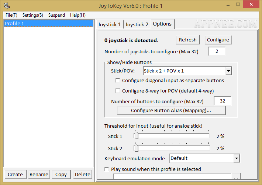Open Configure Button Alias (Mapping) dialog

click(x=171, y=110)
